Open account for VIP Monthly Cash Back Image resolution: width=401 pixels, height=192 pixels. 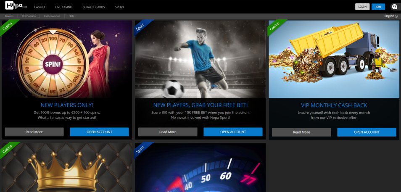367,132
